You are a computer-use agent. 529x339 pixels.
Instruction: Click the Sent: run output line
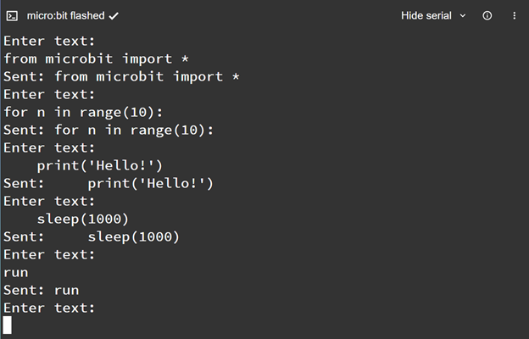42,291
